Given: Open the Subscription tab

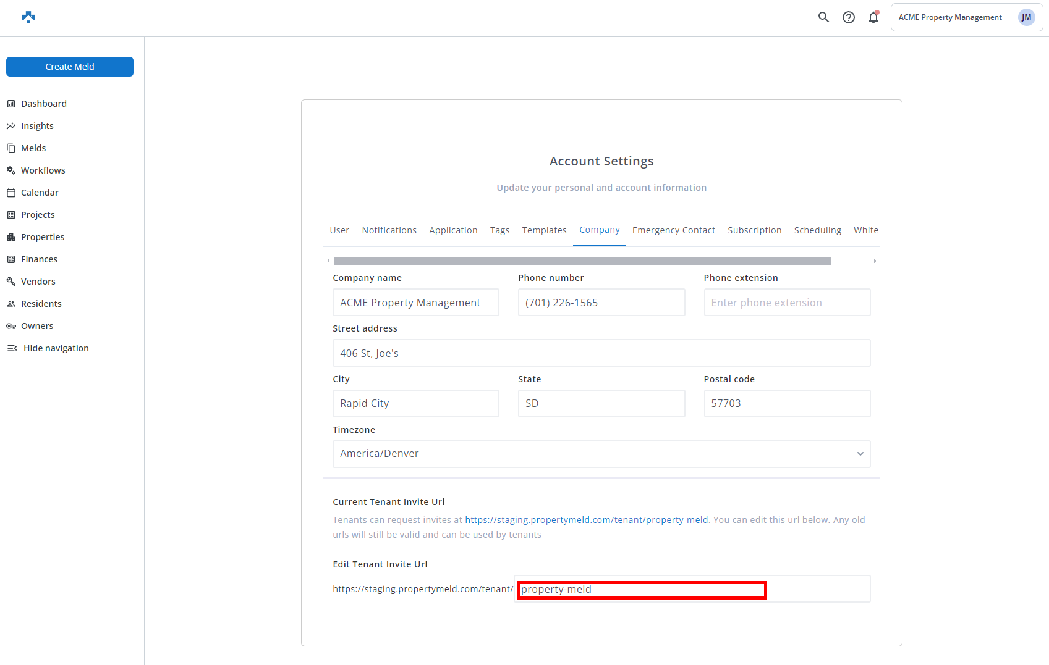Looking at the screenshot, I should click(x=754, y=230).
